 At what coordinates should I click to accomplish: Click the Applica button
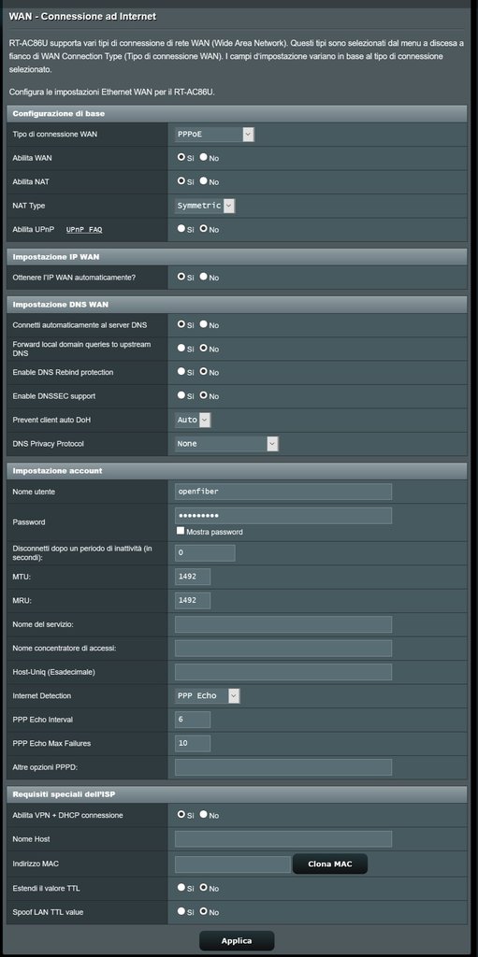(x=237, y=940)
